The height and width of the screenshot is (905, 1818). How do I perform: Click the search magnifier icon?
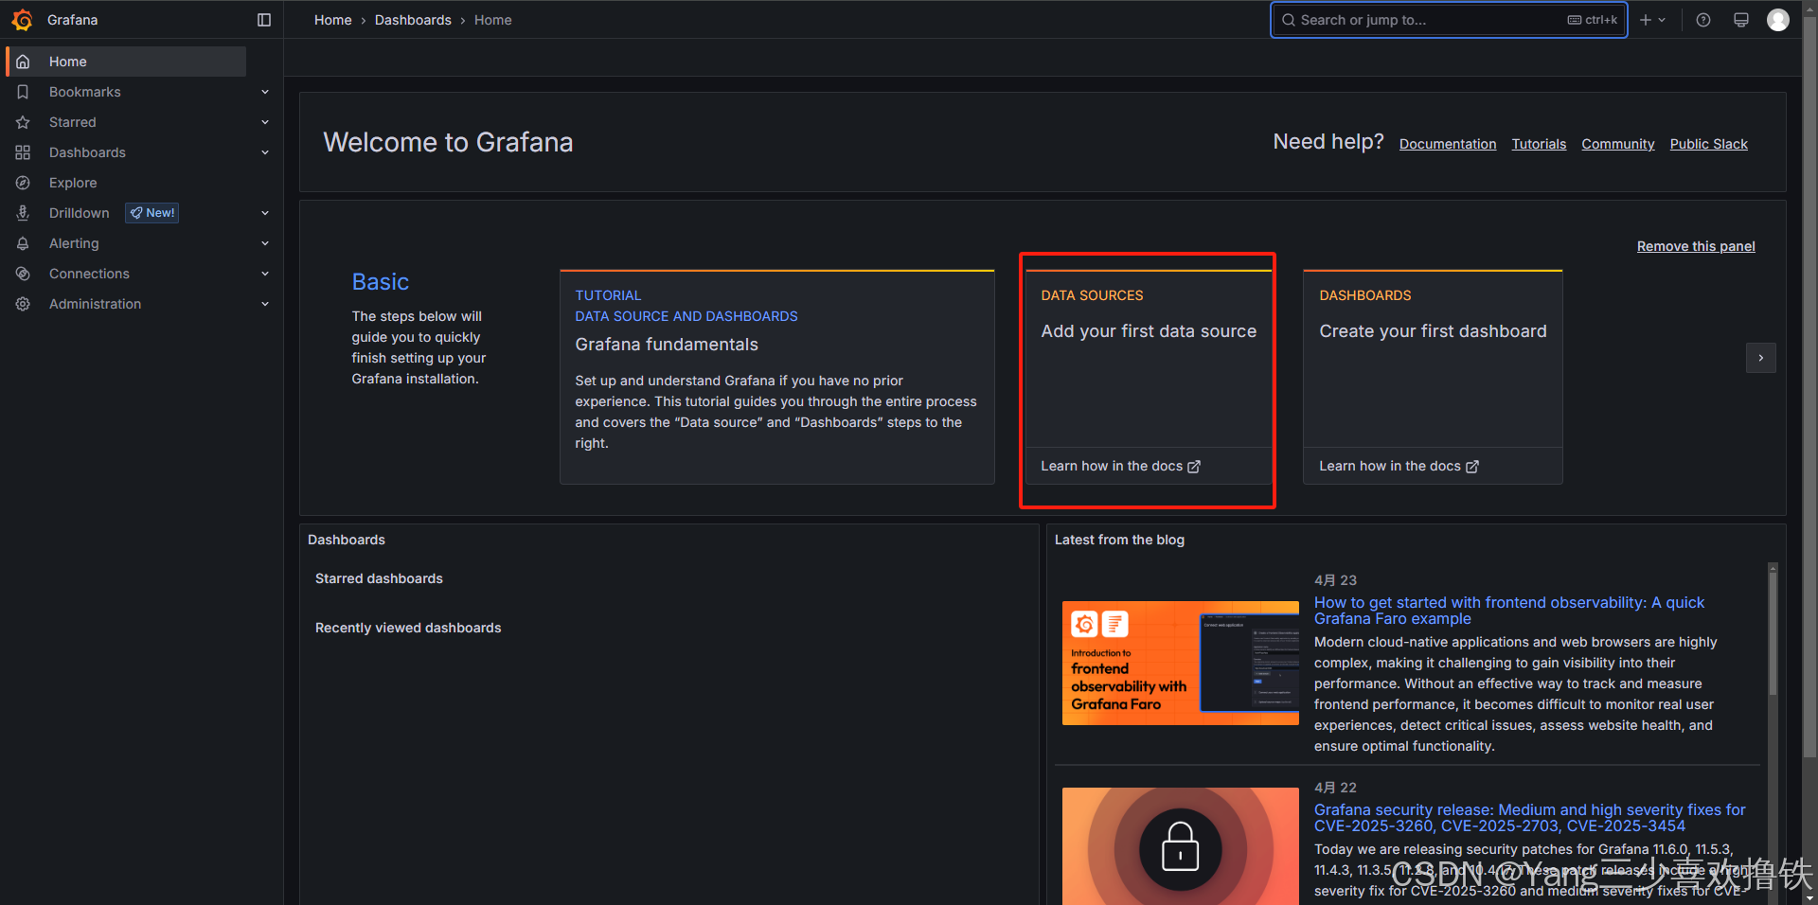click(x=1289, y=20)
